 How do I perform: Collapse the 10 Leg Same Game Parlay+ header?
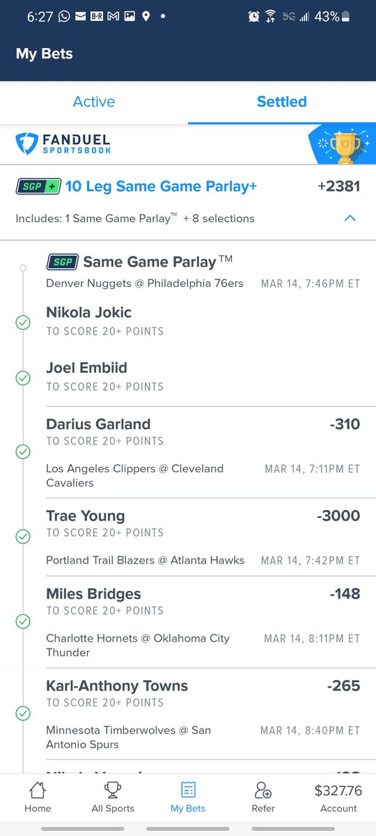pos(188,187)
